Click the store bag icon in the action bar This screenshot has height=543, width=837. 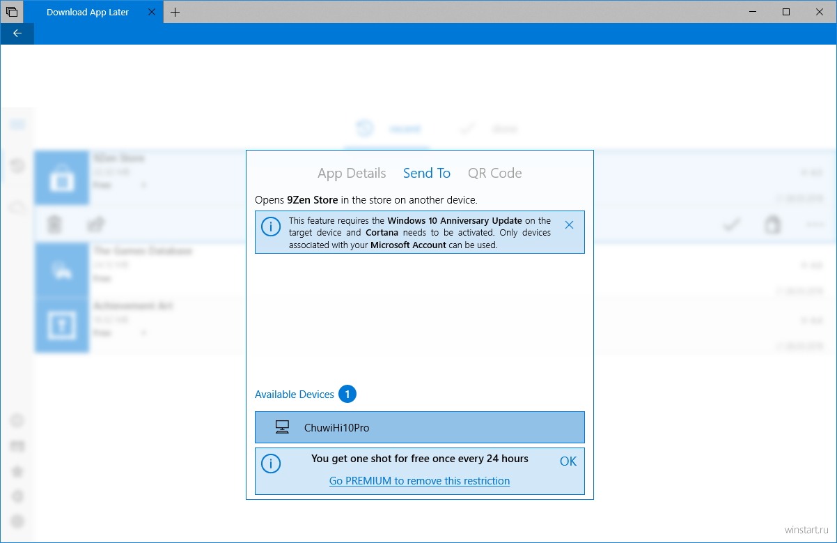772,224
